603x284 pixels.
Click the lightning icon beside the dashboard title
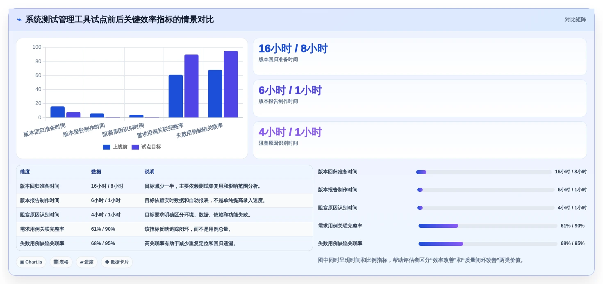coord(19,20)
